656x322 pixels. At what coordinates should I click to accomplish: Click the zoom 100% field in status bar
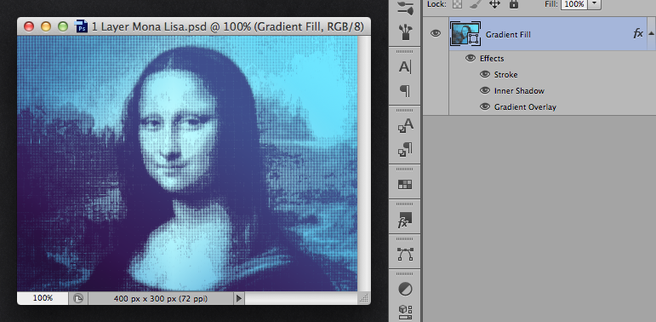pos(43,298)
